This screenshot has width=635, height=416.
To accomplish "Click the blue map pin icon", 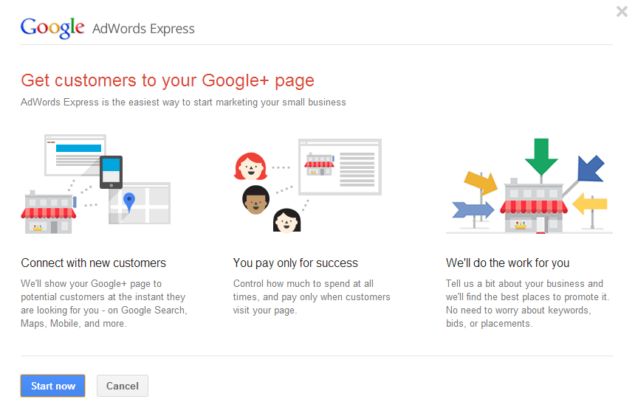I will pos(128,202).
